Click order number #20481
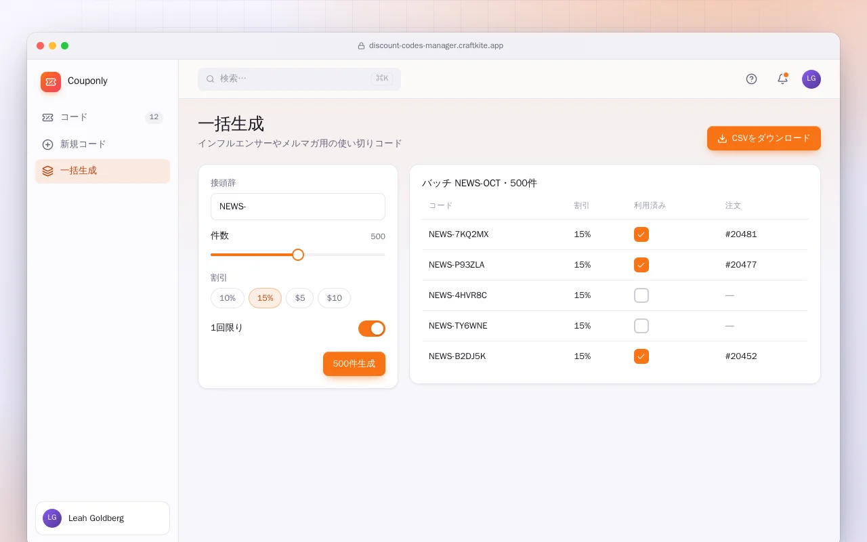Image resolution: width=867 pixels, height=542 pixels. coord(741,234)
